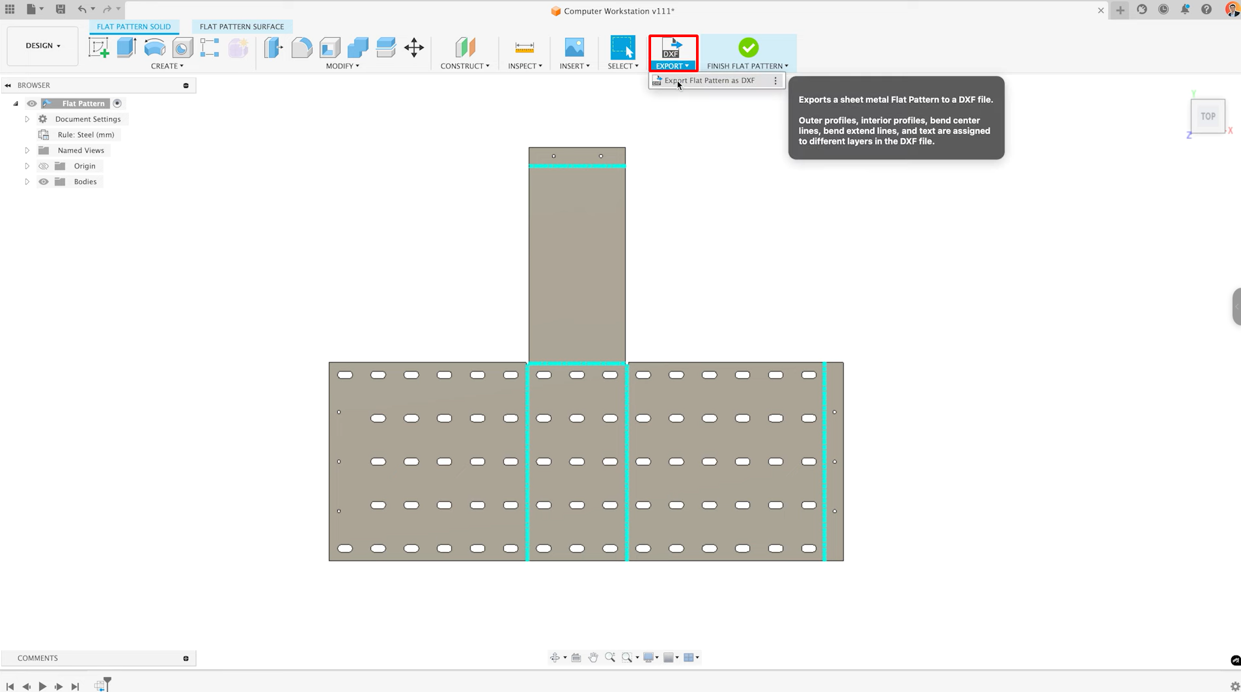Click the EXPORT menu label
This screenshot has width=1241, height=692.
[673, 66]
